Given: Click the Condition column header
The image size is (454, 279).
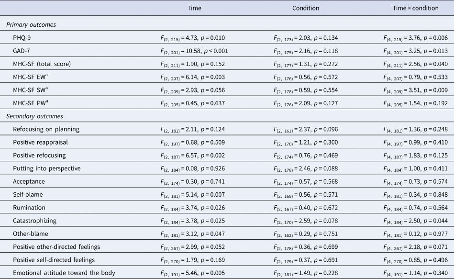Looking at the screenshot, I should coord(306,8).
